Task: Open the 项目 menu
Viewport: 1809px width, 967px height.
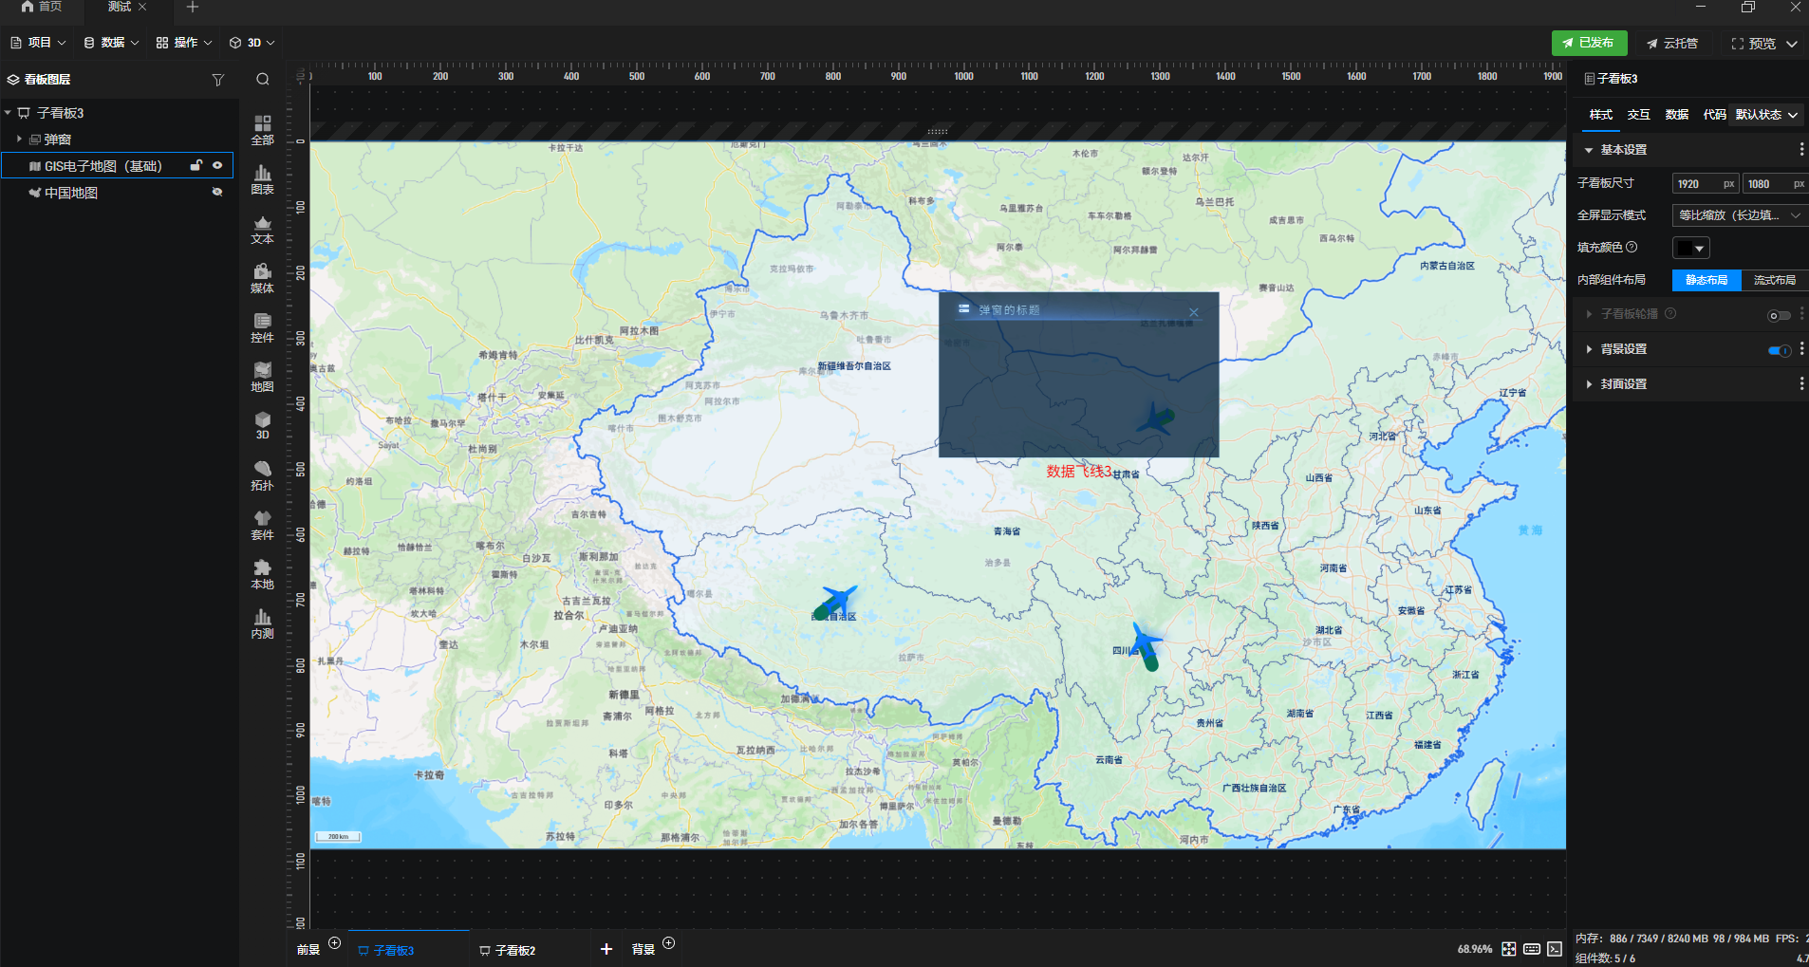Action: 39,43
